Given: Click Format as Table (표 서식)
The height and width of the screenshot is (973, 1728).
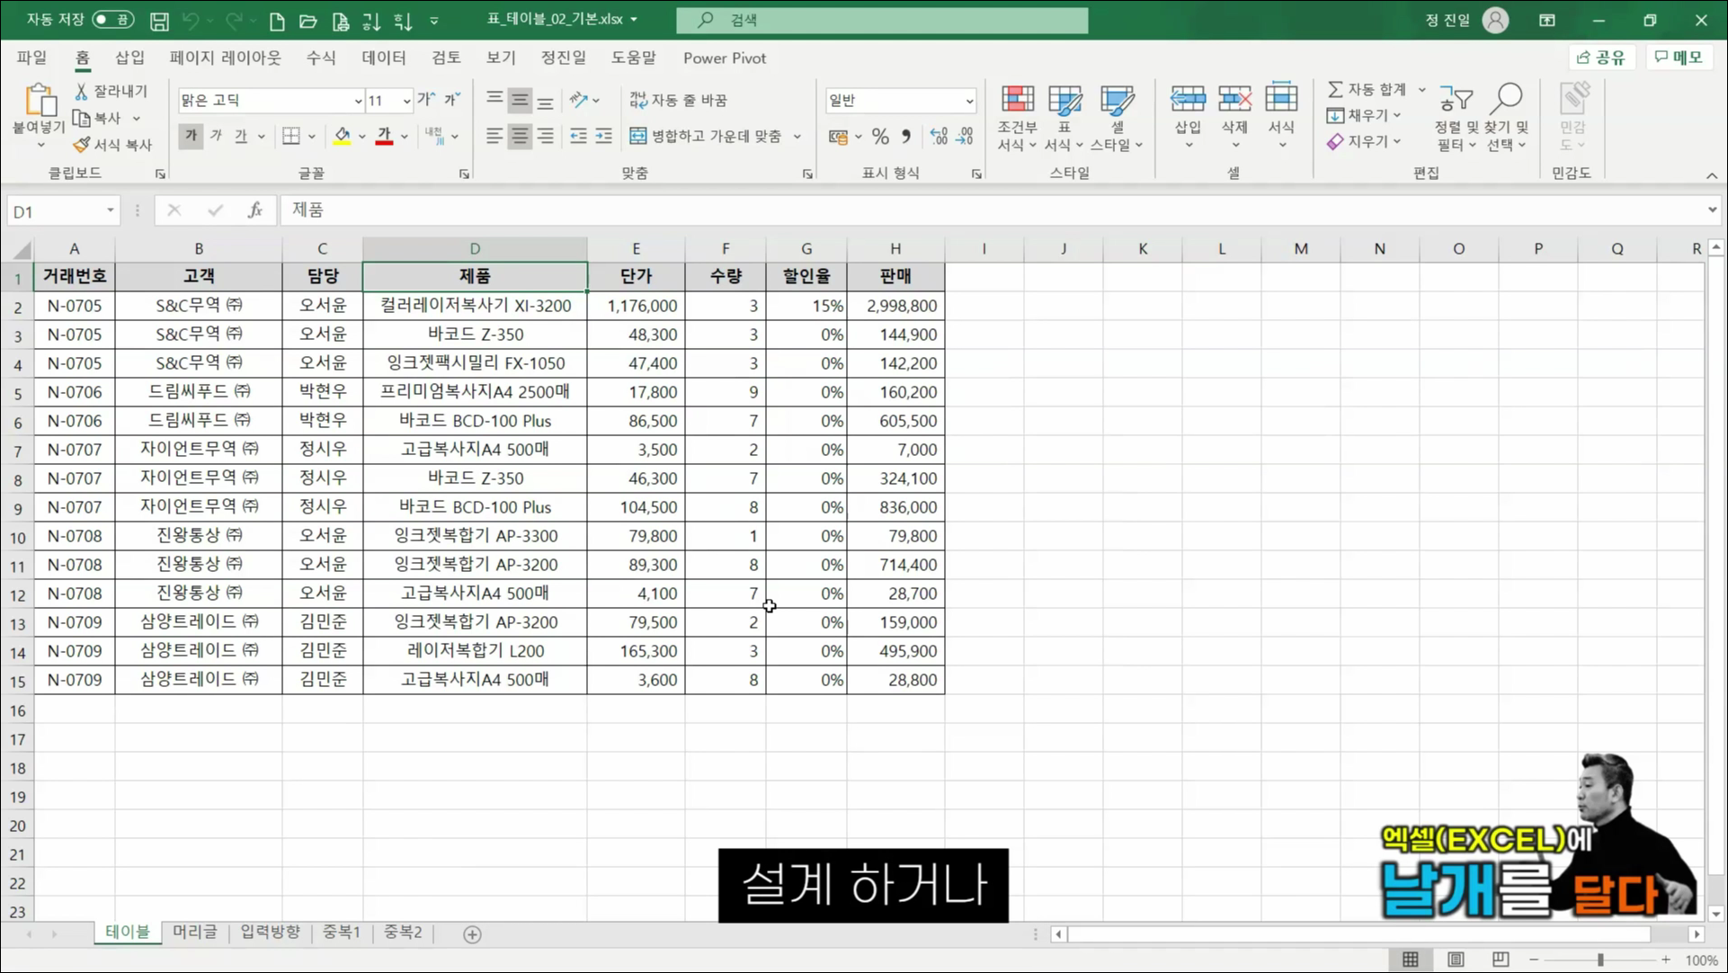Looking at the screenshot, I should (1064, 117).
